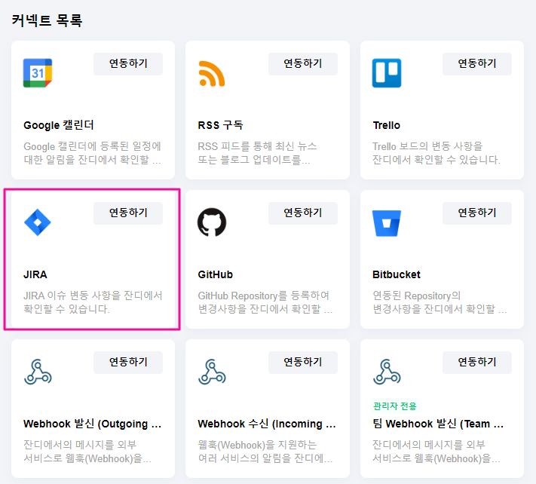Click 연동하기 on the RSS 구독 card
536x484 pixels.
303,64
